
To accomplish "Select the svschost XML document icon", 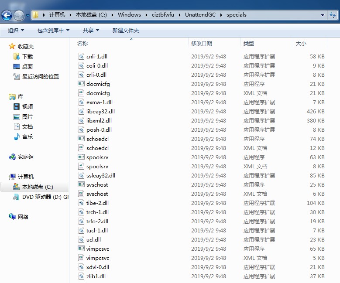I will point(81,194).
